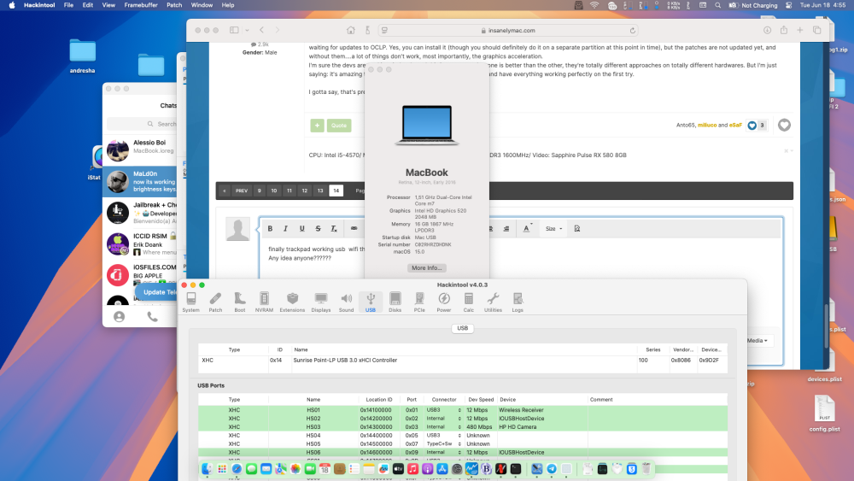
Task: Change HS02 connector type dropdown
Action: (444, 419)
